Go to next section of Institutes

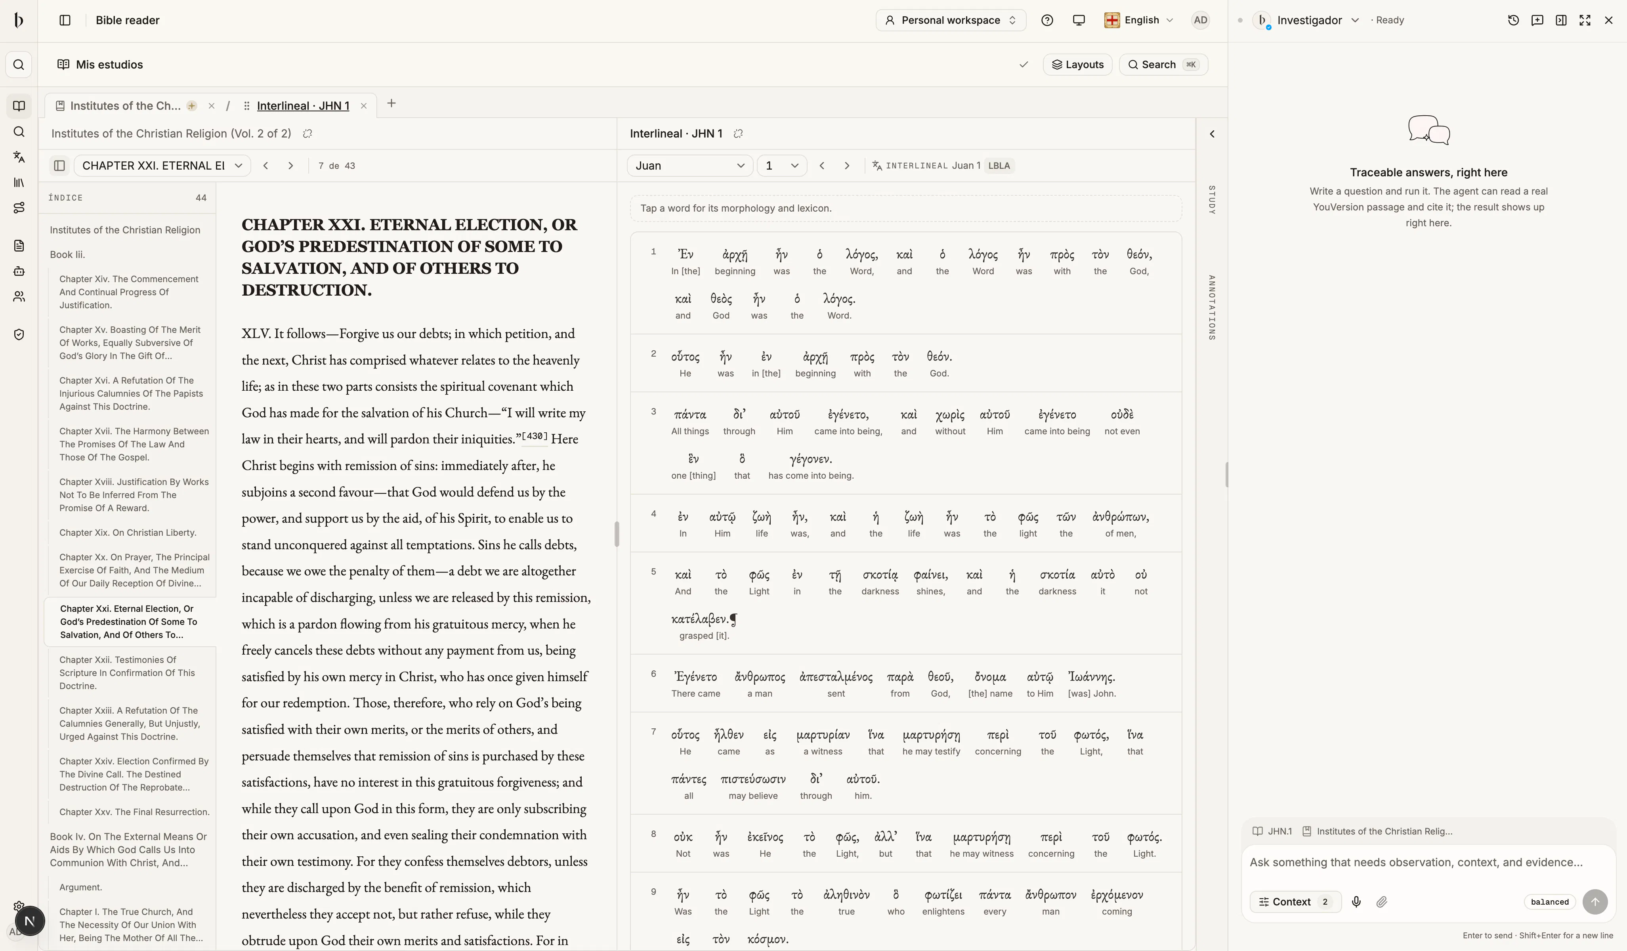291,166
